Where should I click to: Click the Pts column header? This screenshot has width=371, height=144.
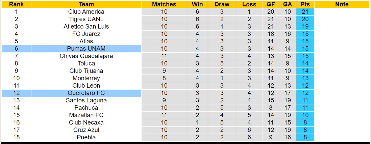click(x=305, y=4)
